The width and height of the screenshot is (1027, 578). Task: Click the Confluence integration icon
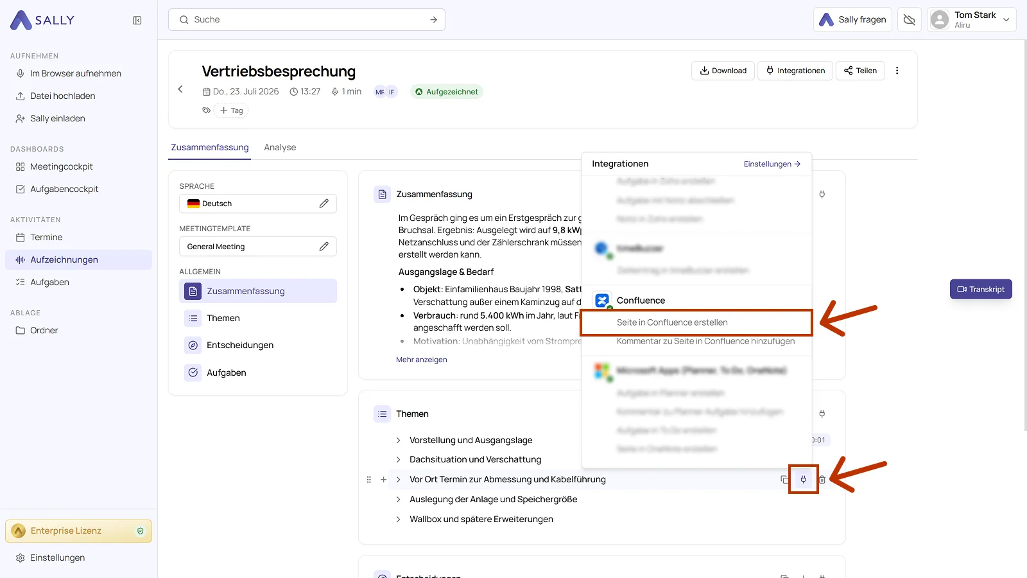coord(602,301)
